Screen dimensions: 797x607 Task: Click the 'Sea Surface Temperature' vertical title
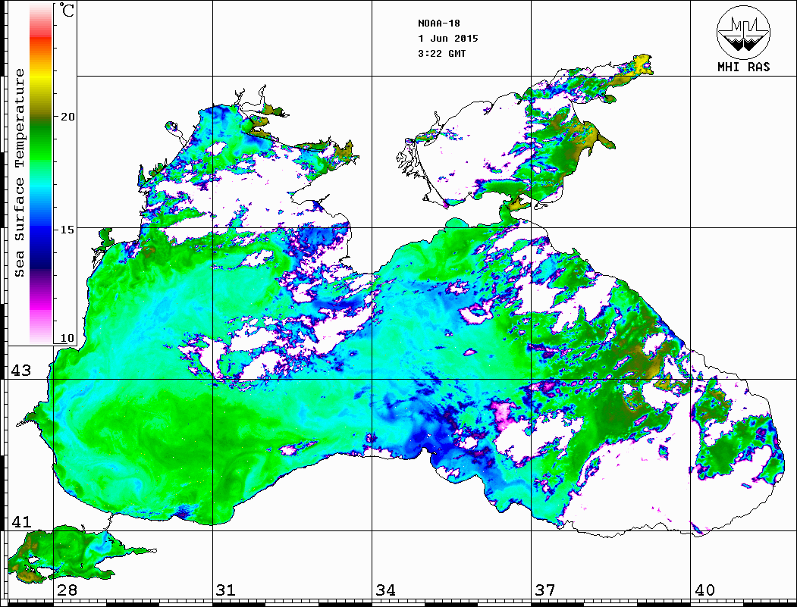click(19, 174)
